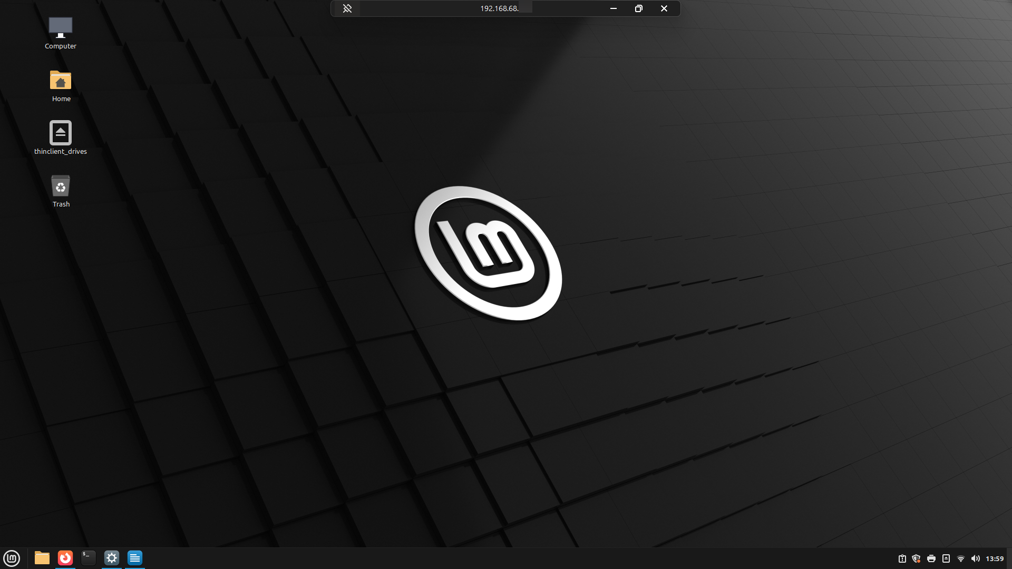This screenshot has height=569, width=1012.
Task: Open the Linux Mint application menu
Action: [x=12, y=558]
